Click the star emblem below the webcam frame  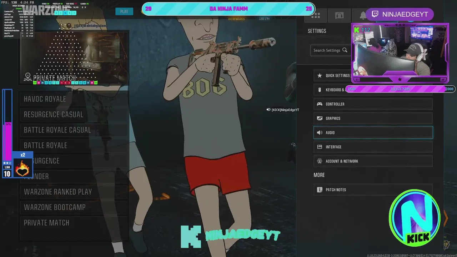[x=400, y=79]
